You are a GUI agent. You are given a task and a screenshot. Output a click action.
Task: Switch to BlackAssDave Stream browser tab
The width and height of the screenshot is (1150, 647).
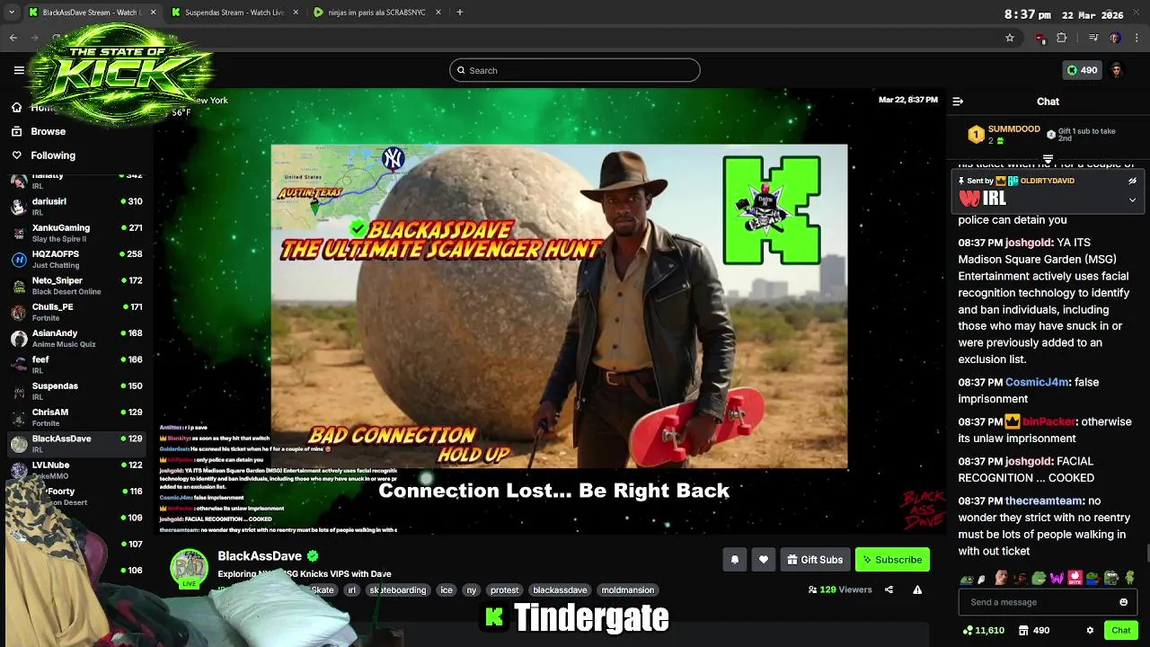pos(91,13)
